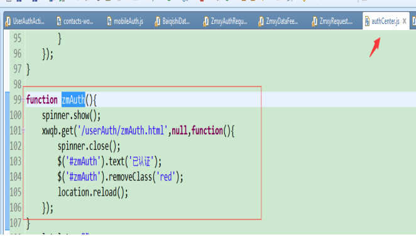Collapse the zmAuth function fold on line 99
Screen dimensions: 416x237
coord(23,100)
